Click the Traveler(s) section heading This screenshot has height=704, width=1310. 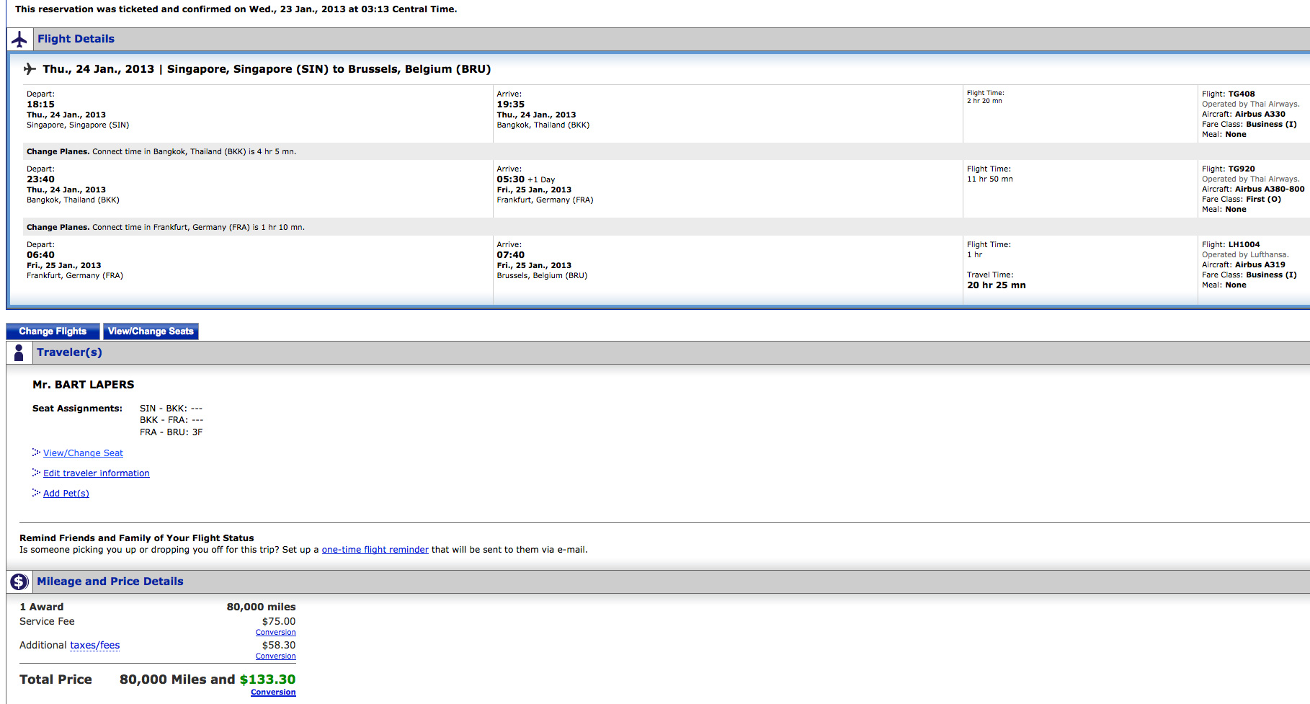(69, 352)
